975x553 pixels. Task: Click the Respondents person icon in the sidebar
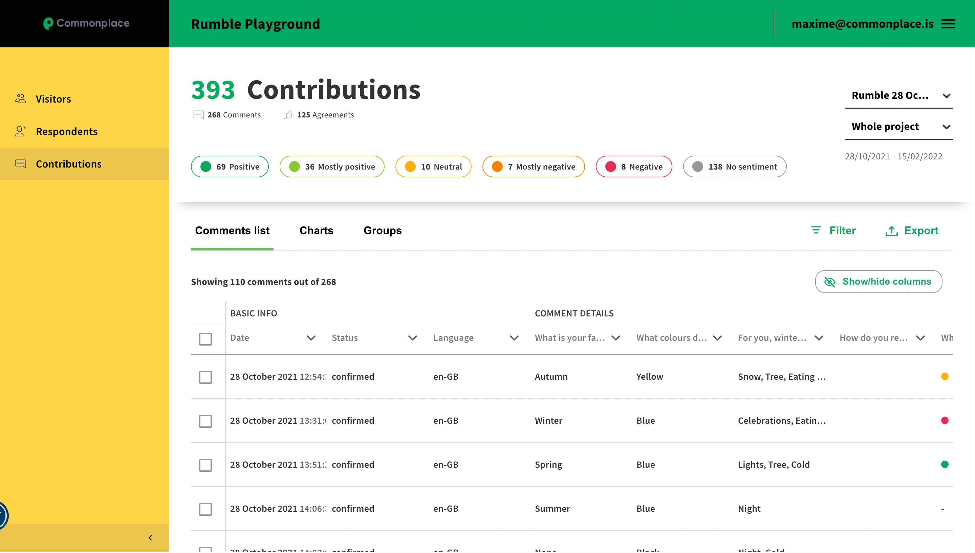(21, 131)
